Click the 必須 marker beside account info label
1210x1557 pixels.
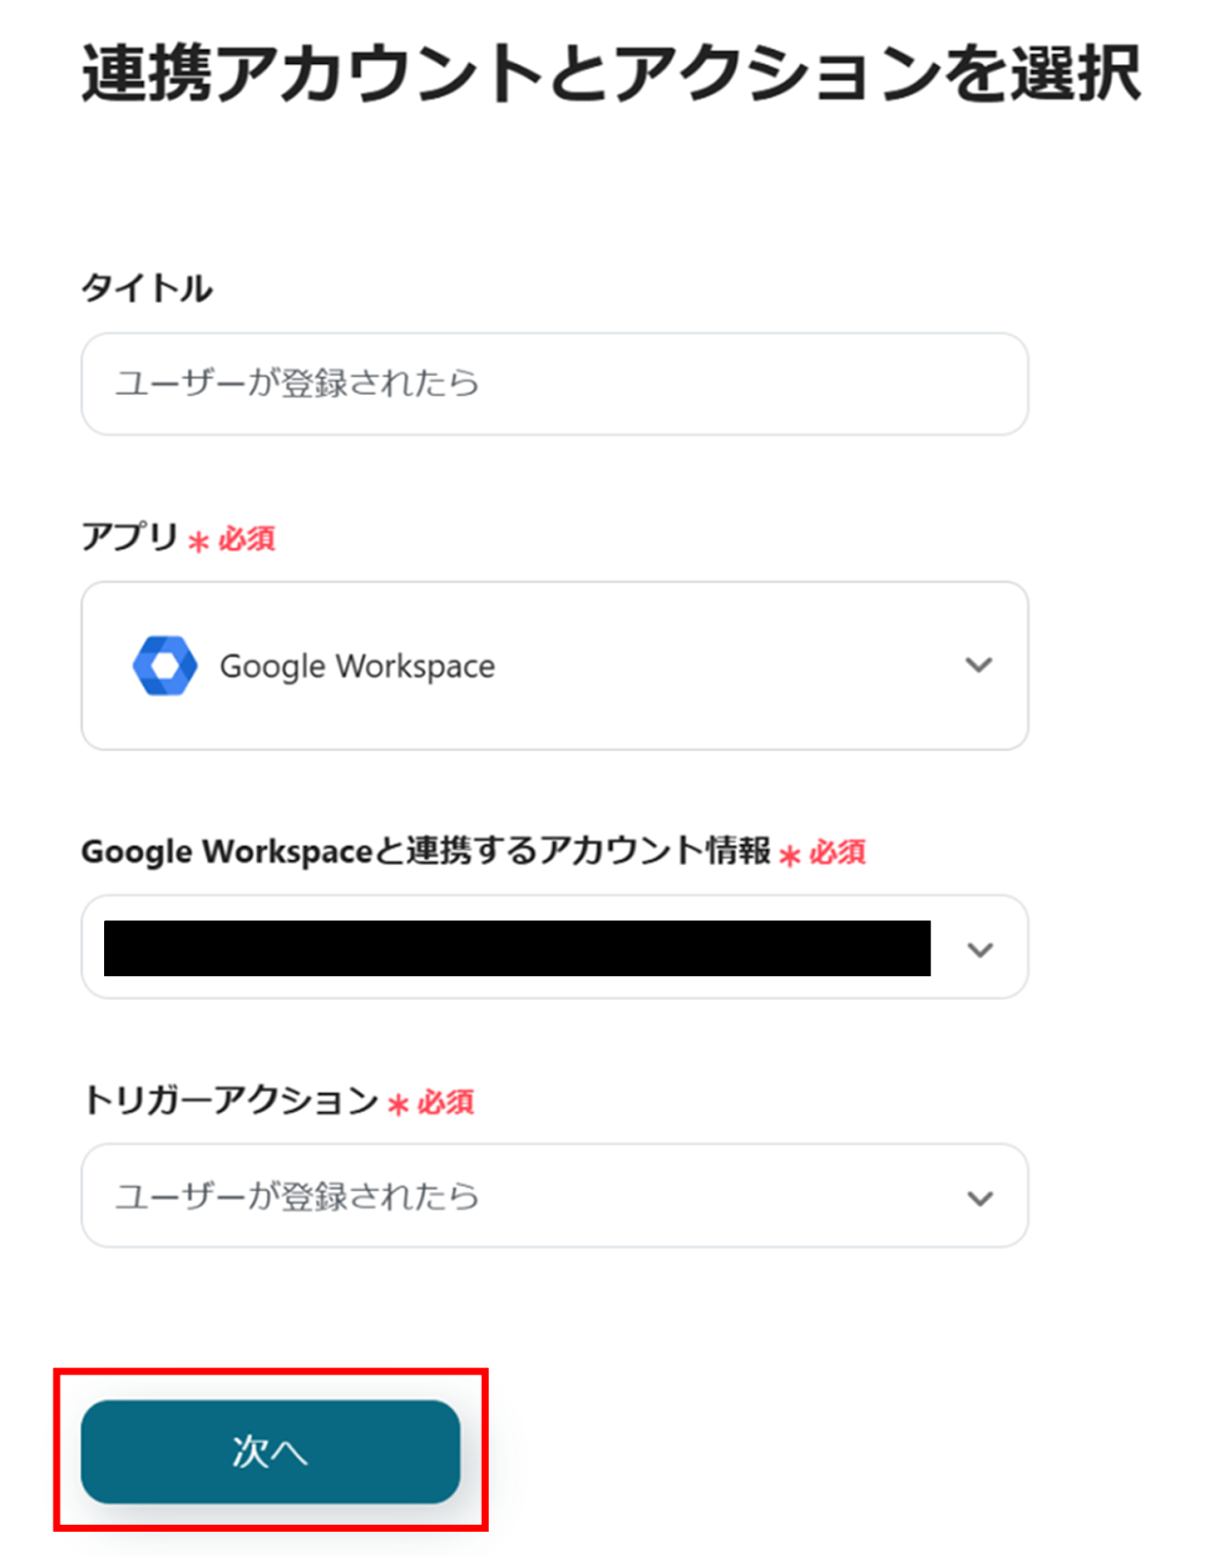(x=837, y=853)
